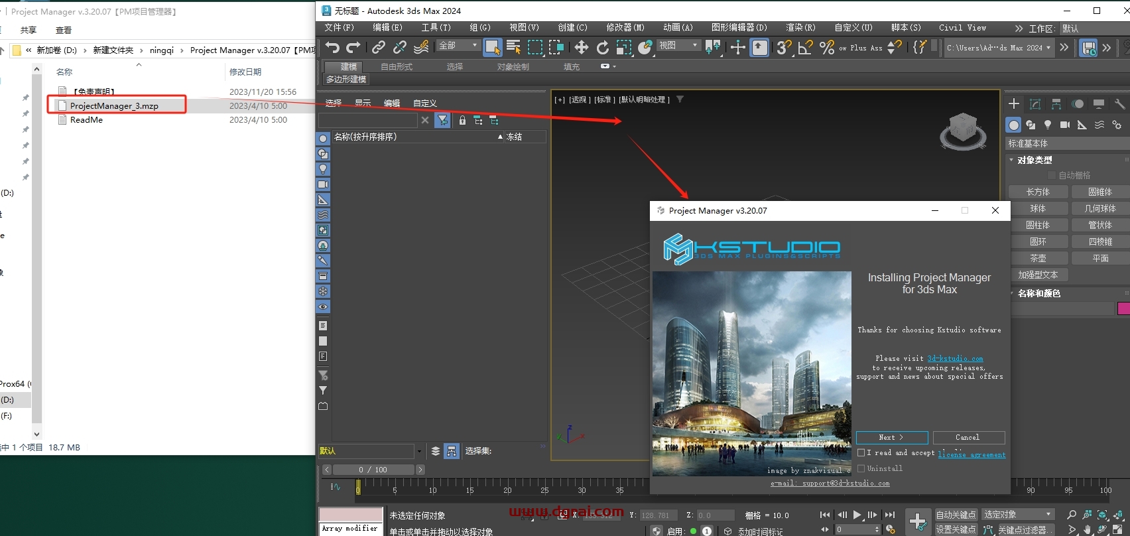This screenshot has height=536, width=1130.
Task: Click the time slider showing 0 / 100
Action: (x=373, y=470)
